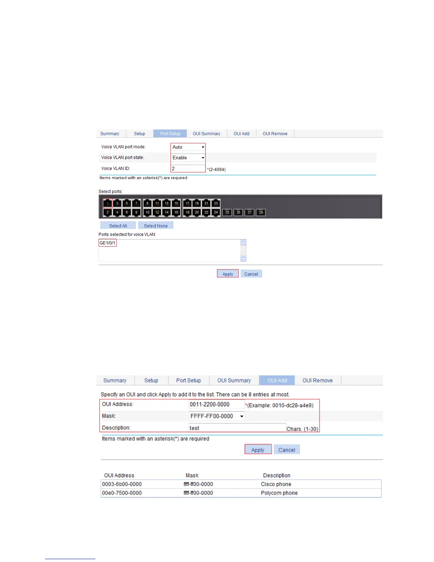Switch to the unhighlighted OUI Add tab
The width and height of the screenshot is (434, 562).
[241, 134]
